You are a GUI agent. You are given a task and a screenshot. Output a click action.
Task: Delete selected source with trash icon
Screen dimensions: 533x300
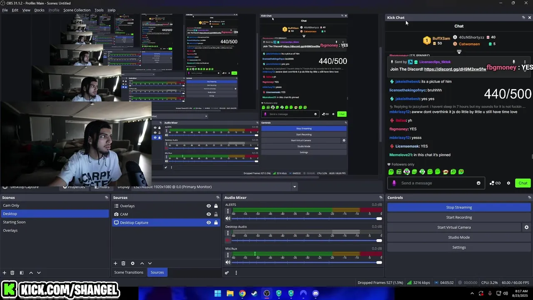point(123,263)
